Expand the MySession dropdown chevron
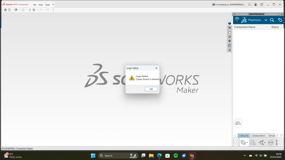Viewport: 285px width, 160px height. click(266, 20)
